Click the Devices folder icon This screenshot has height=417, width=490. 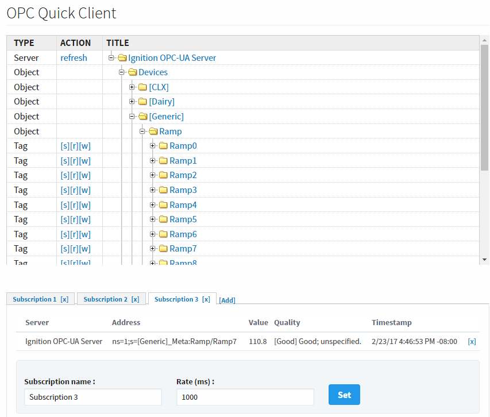click(133, 72)
